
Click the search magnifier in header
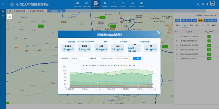coord(198,4)
